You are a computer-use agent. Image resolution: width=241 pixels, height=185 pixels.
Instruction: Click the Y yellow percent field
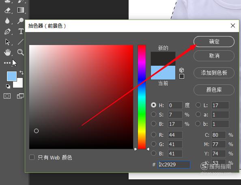(x=219, y=153)
